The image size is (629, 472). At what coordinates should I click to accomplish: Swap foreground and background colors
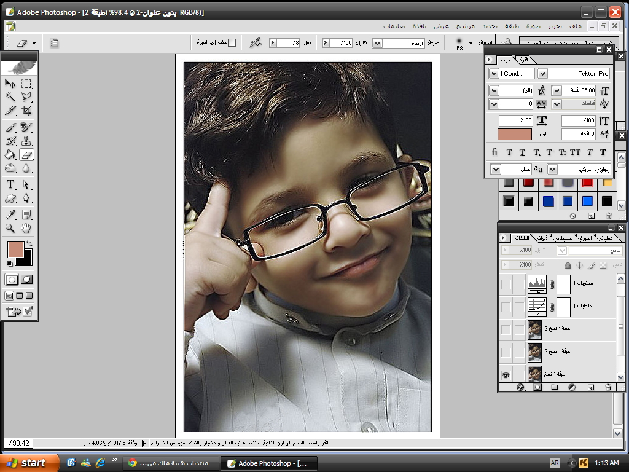(x=29, y=243)
